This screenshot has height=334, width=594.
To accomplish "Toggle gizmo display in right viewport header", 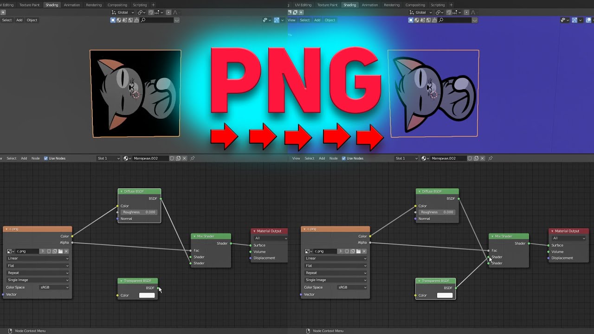I will (x=575, y=20).
